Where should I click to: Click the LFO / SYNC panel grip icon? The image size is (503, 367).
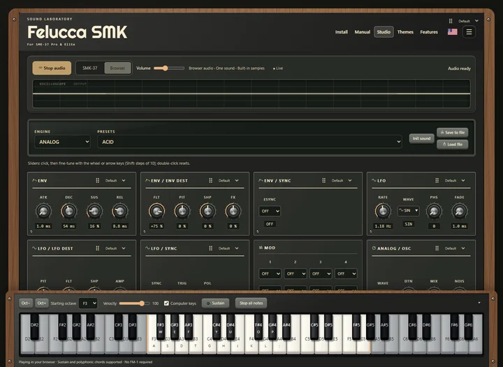[x=211, y=248]
